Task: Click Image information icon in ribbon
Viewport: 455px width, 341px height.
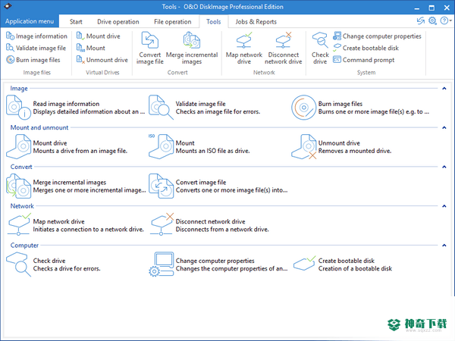Action: [x=10, y=36]
